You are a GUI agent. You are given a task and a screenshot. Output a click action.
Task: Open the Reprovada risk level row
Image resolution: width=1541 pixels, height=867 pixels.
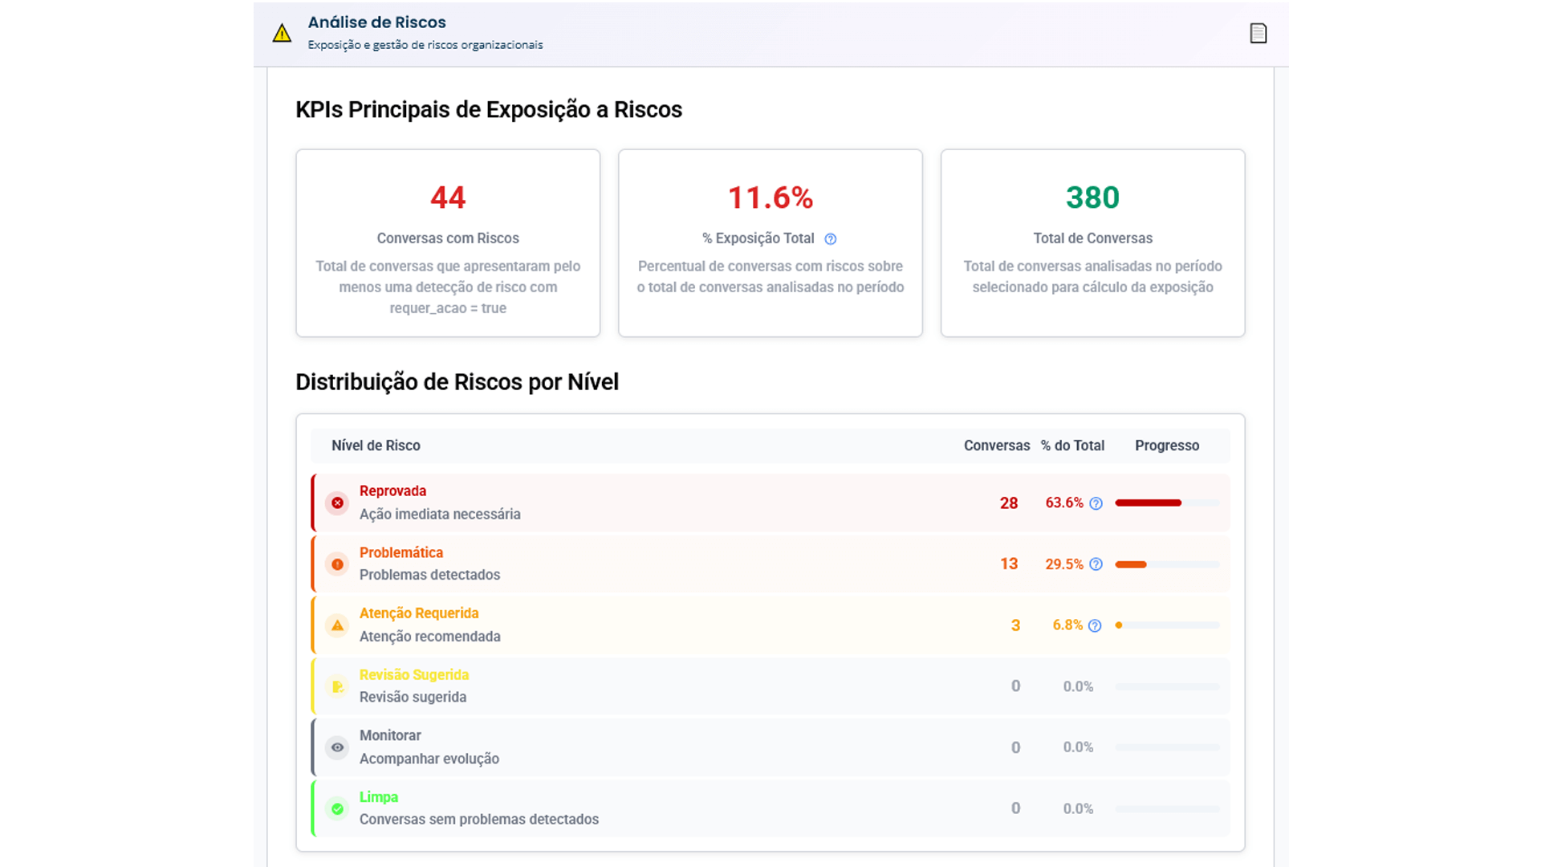(642, 503)
